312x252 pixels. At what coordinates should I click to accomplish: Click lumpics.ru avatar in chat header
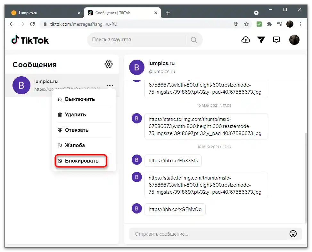[137, 67]
